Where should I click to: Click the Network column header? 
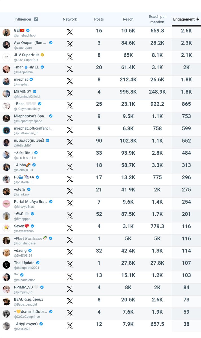pyautogui.click(x=70, y=19)
